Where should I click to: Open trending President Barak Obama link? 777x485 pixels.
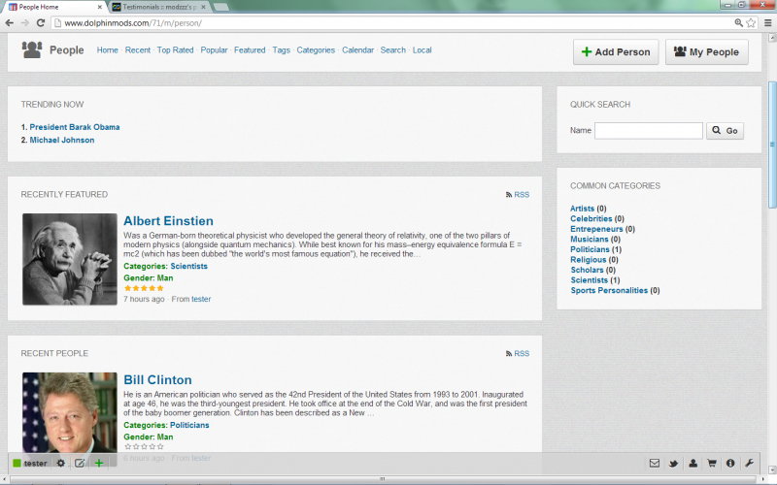point(75,127)
